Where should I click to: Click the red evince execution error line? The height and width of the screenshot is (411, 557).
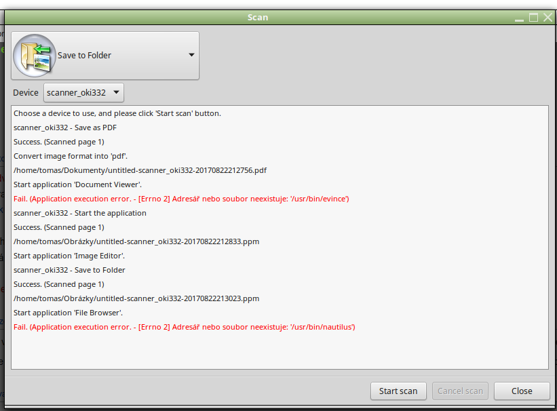pos(181,199)
